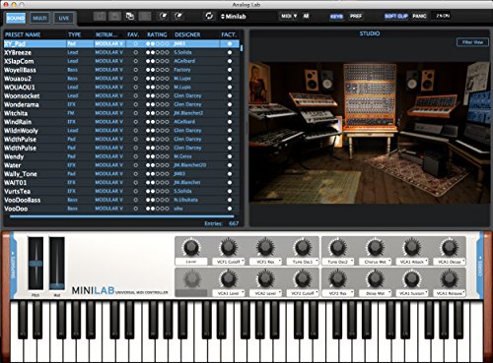493x363 pixels.
Task: Open the Snapshots side panel tab
Action: pyautogui.click(x=13, y=265)
